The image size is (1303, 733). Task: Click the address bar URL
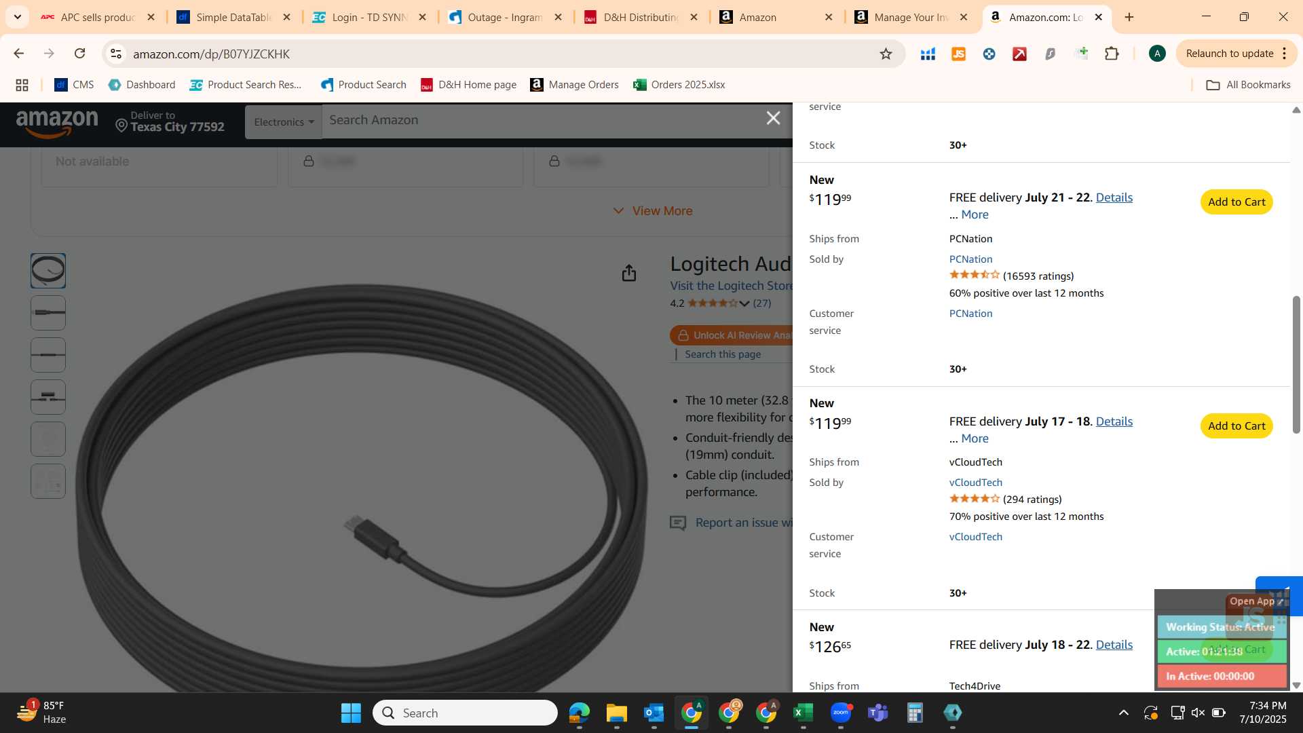[211, 54]
